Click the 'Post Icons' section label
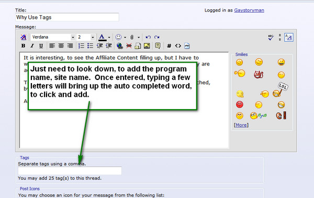 (x=30, y=189)
